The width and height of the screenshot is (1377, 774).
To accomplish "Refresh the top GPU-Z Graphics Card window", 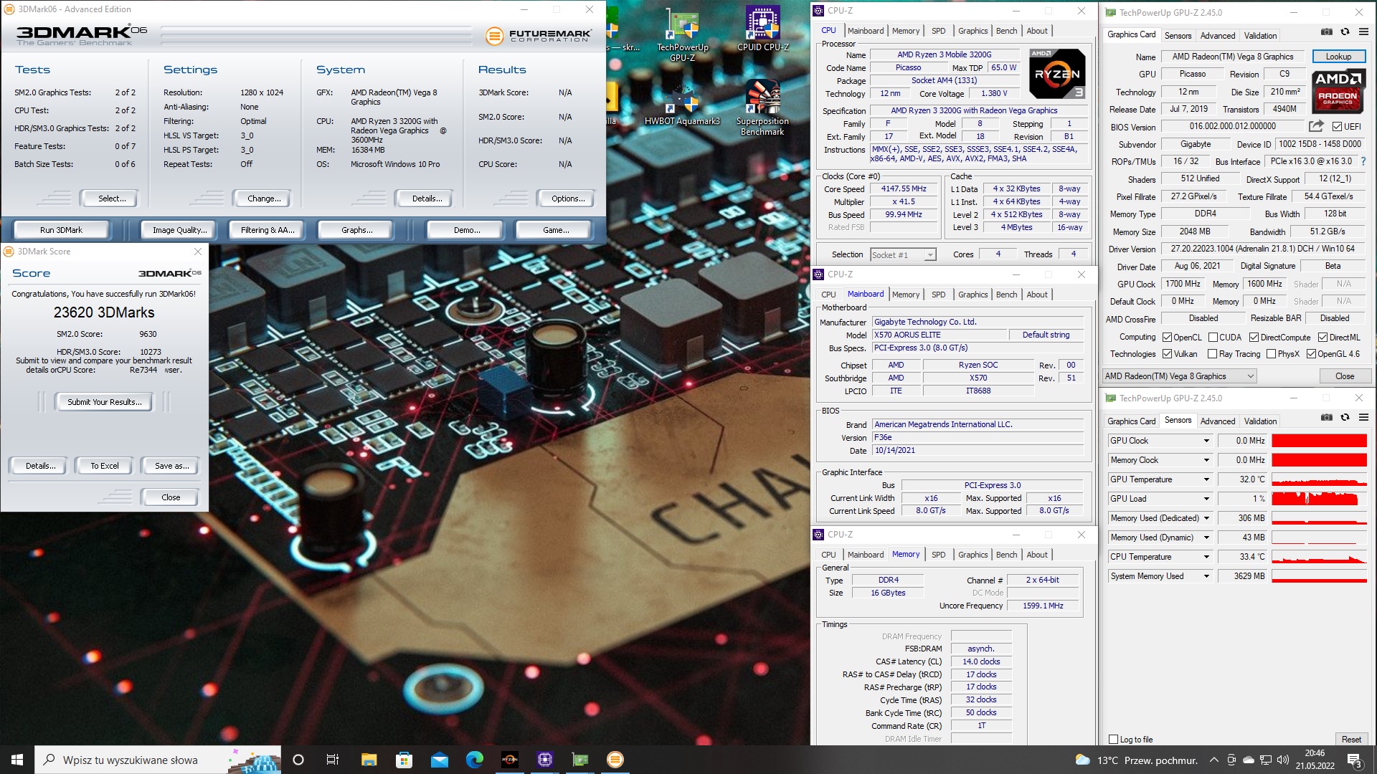I will click(x=1345, y=32).
